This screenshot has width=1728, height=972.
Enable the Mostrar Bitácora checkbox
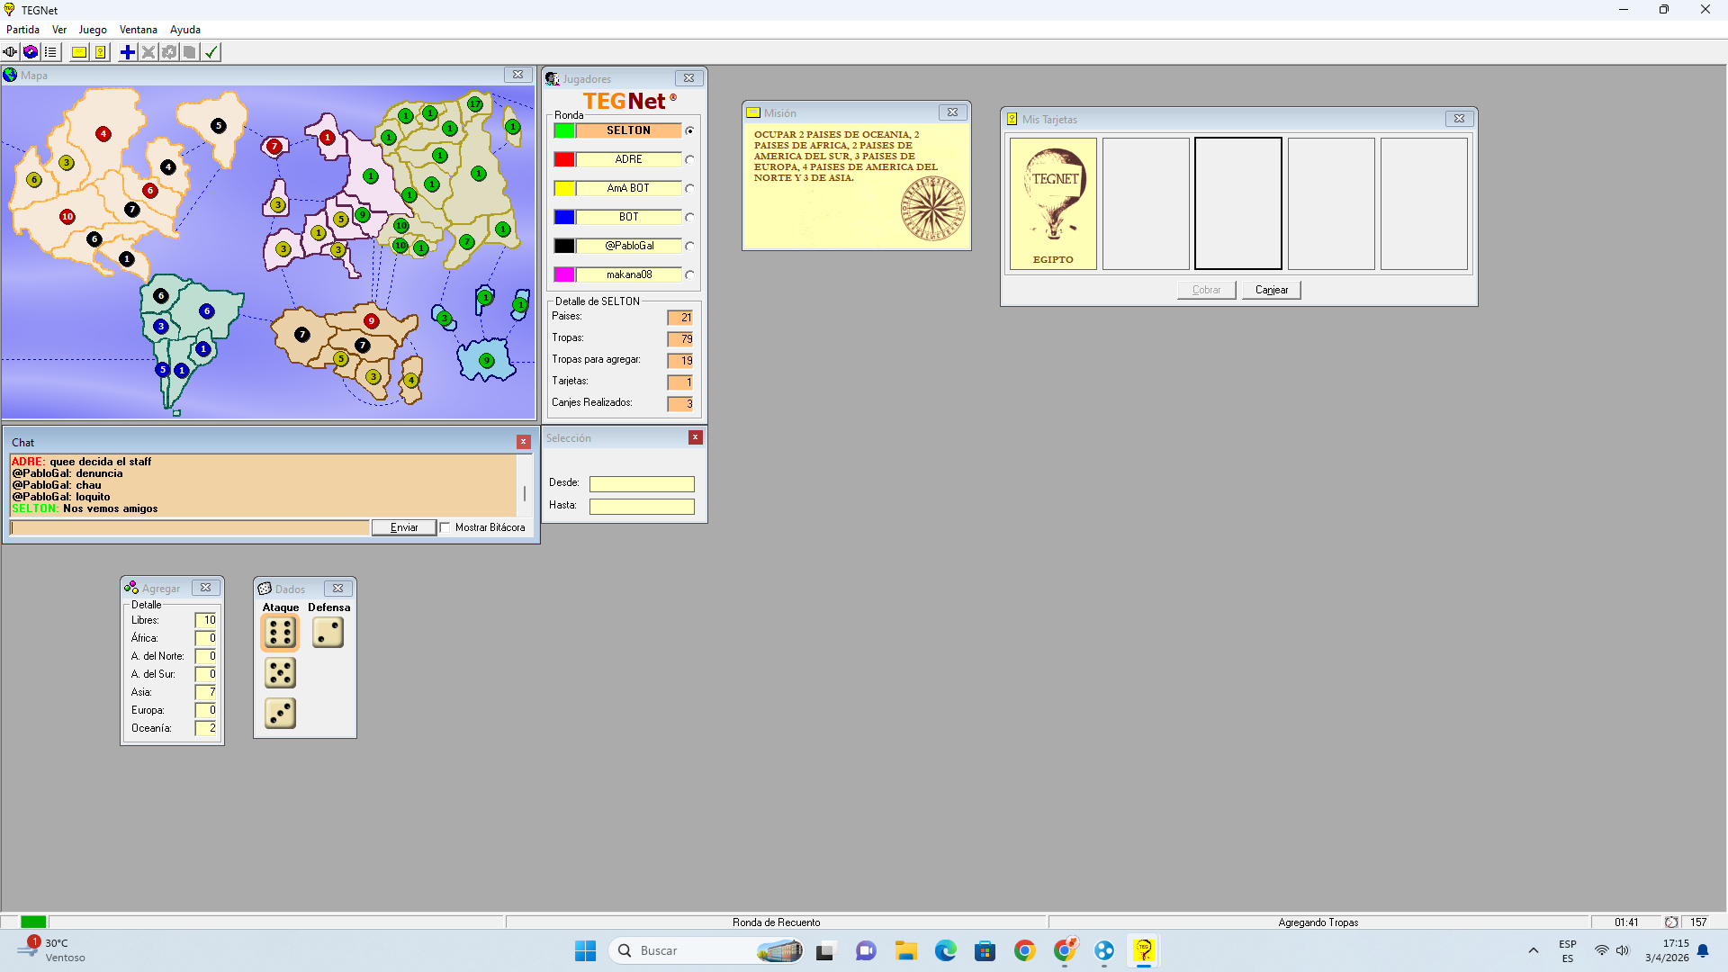(x=445, y=527)
